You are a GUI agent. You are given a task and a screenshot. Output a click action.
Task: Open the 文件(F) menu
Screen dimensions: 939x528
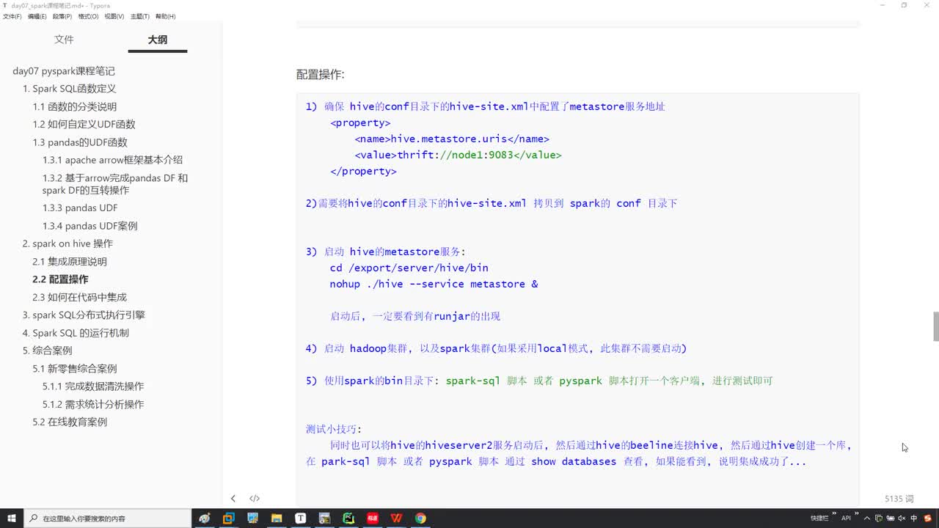[12, 16]
